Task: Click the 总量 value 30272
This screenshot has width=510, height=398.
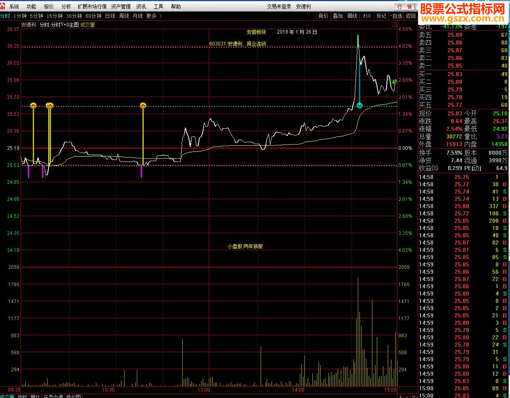Action: coord(454,136)
